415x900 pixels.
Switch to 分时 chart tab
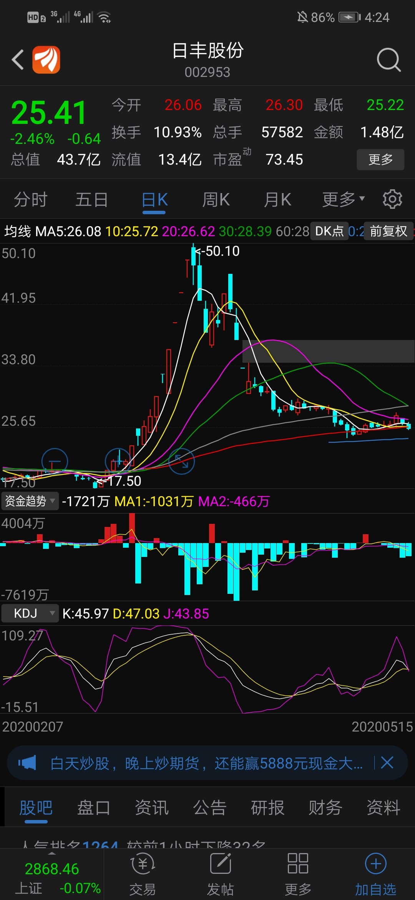point(30,200)
